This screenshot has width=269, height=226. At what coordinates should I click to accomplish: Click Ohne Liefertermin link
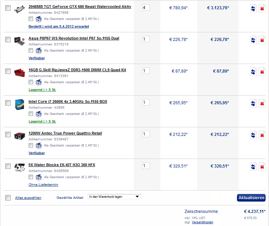[x=43, y=185]
